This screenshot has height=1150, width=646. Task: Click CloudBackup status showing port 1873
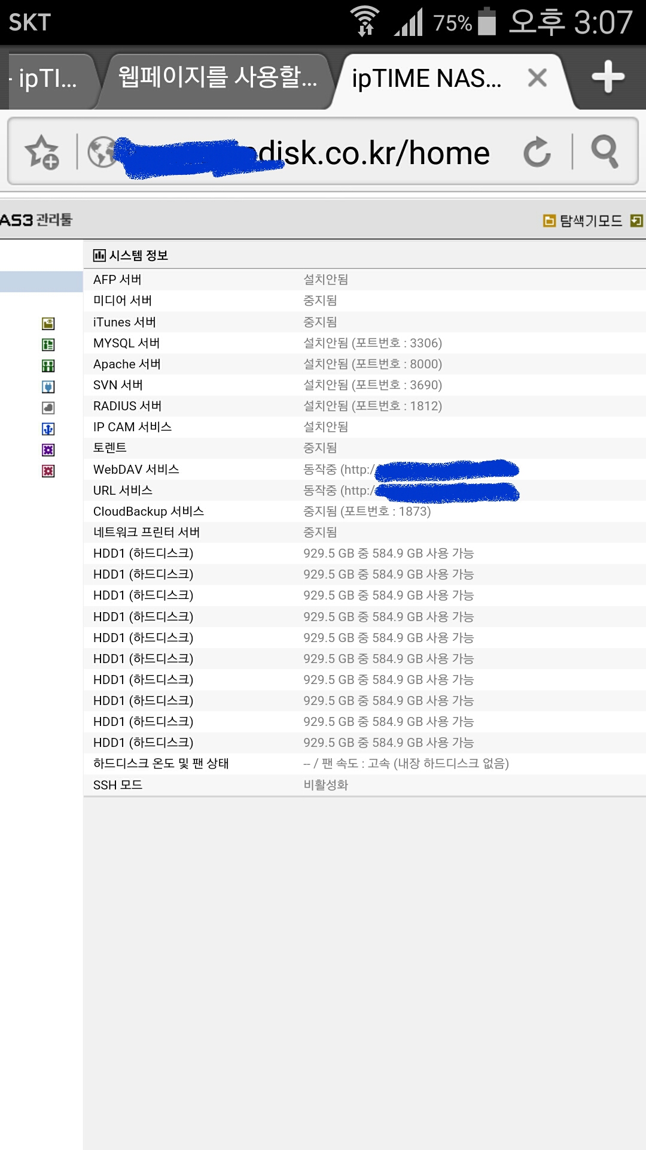(x=367, y=512)
